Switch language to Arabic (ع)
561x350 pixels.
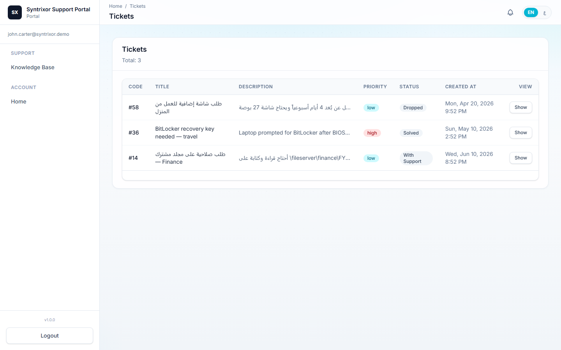[x=544, y=12]
